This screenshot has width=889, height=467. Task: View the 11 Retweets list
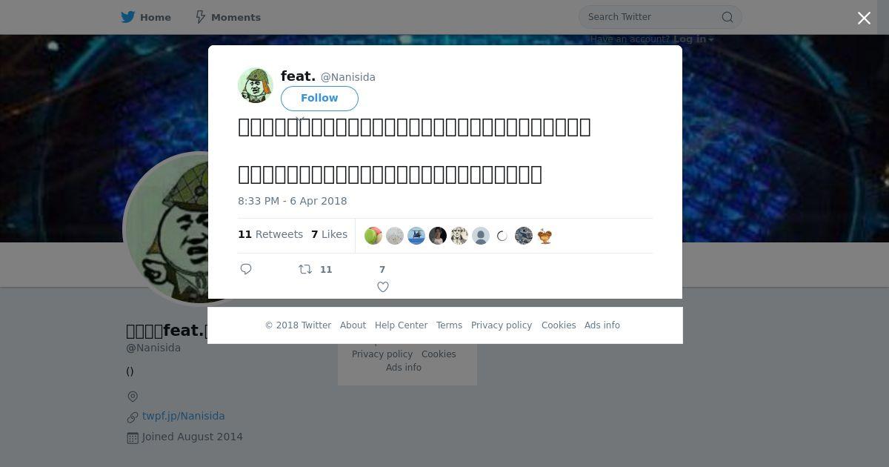click(x=270, y=234)
